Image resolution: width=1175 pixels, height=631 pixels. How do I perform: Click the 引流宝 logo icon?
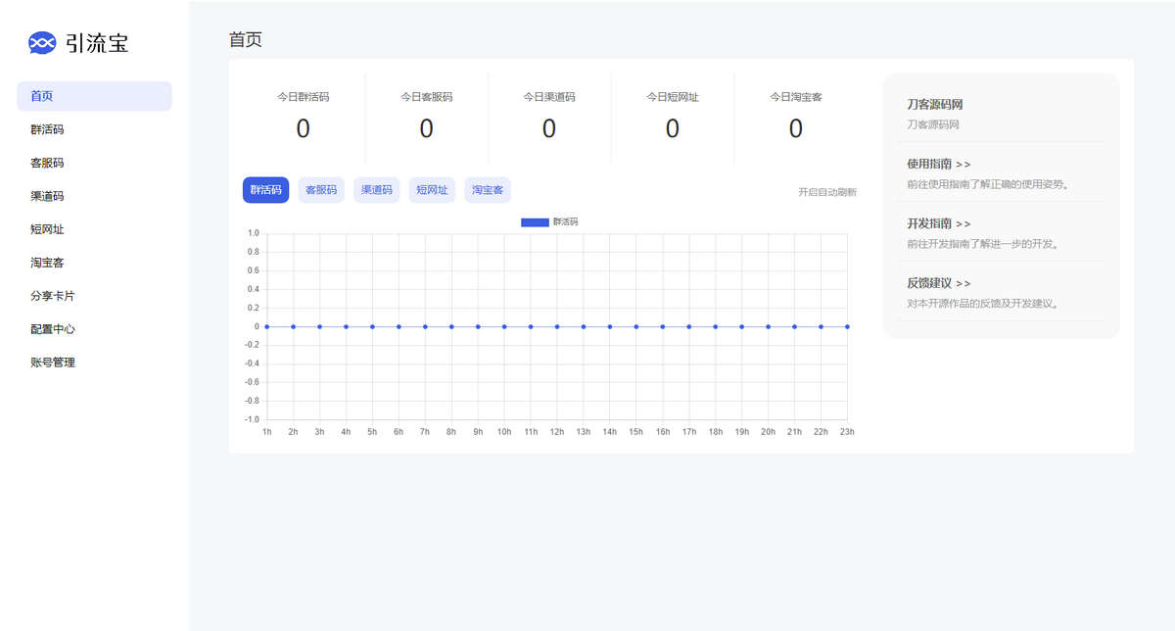[x=42, y=42]
